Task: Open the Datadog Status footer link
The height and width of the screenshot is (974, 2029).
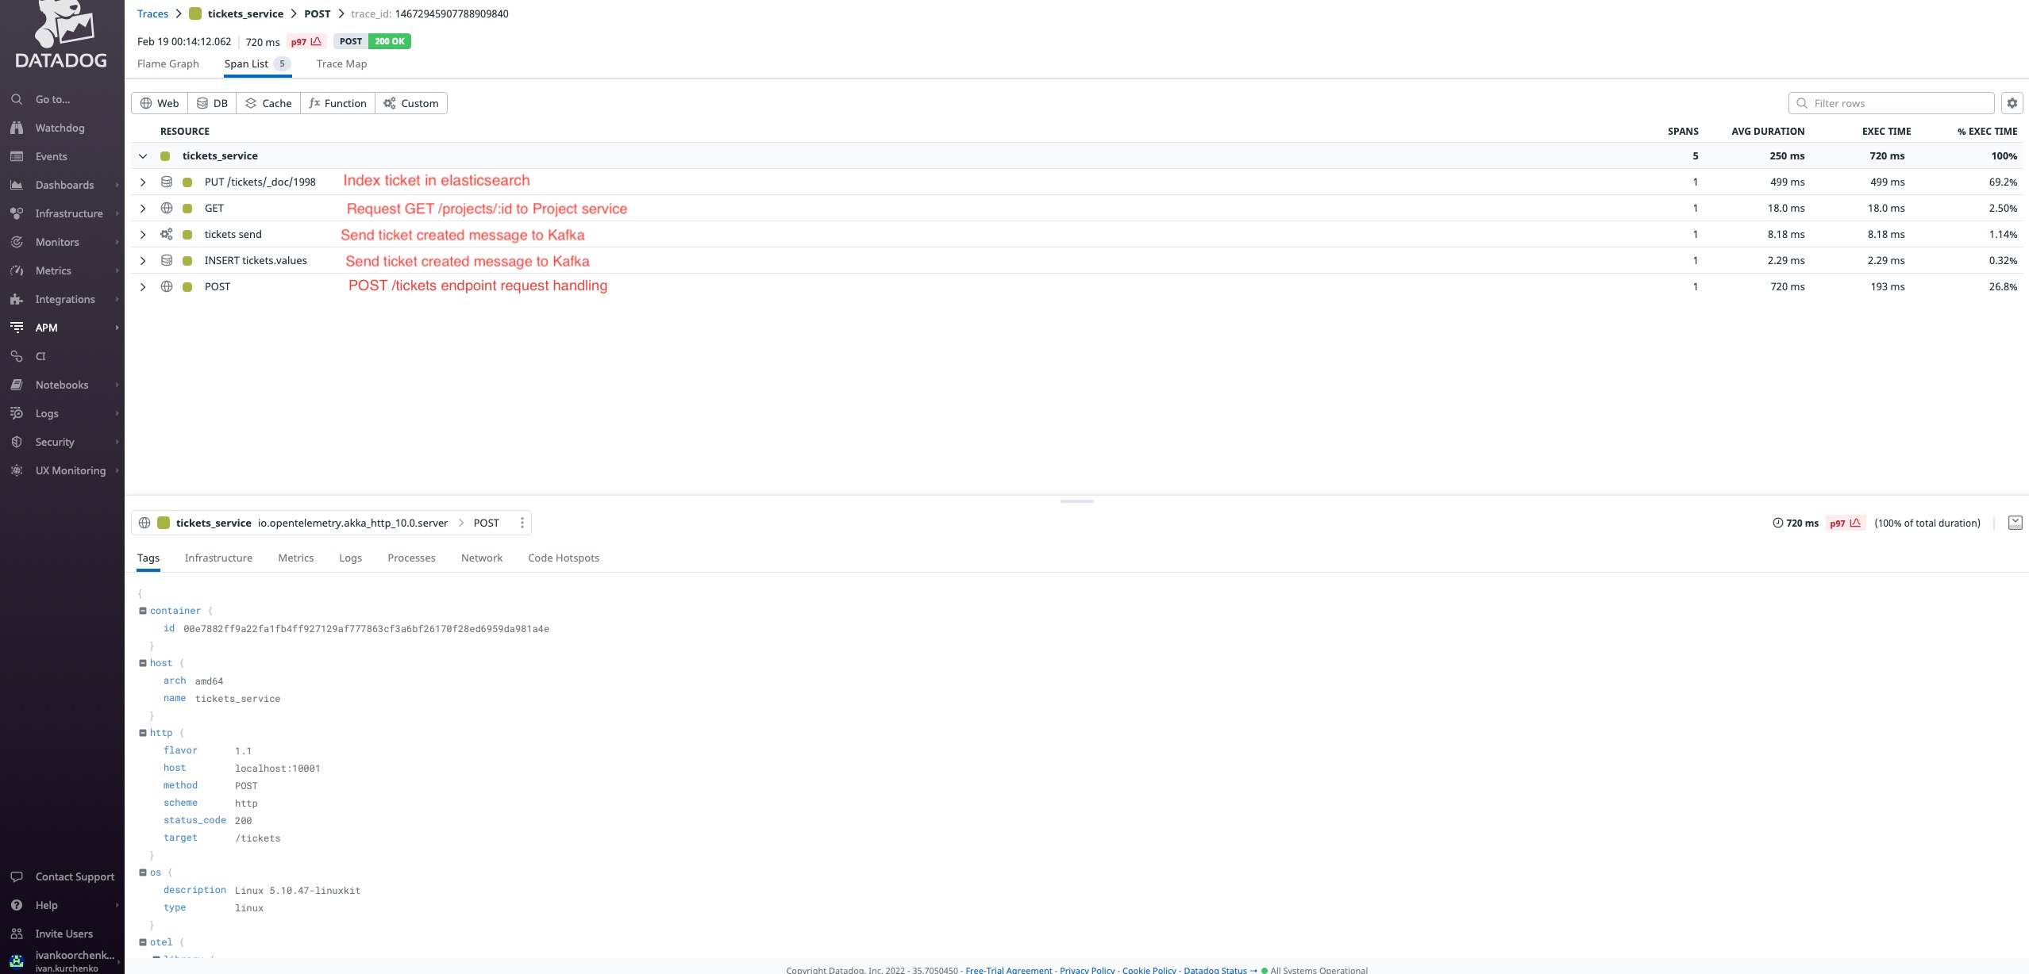Action: pos(1220,969)
